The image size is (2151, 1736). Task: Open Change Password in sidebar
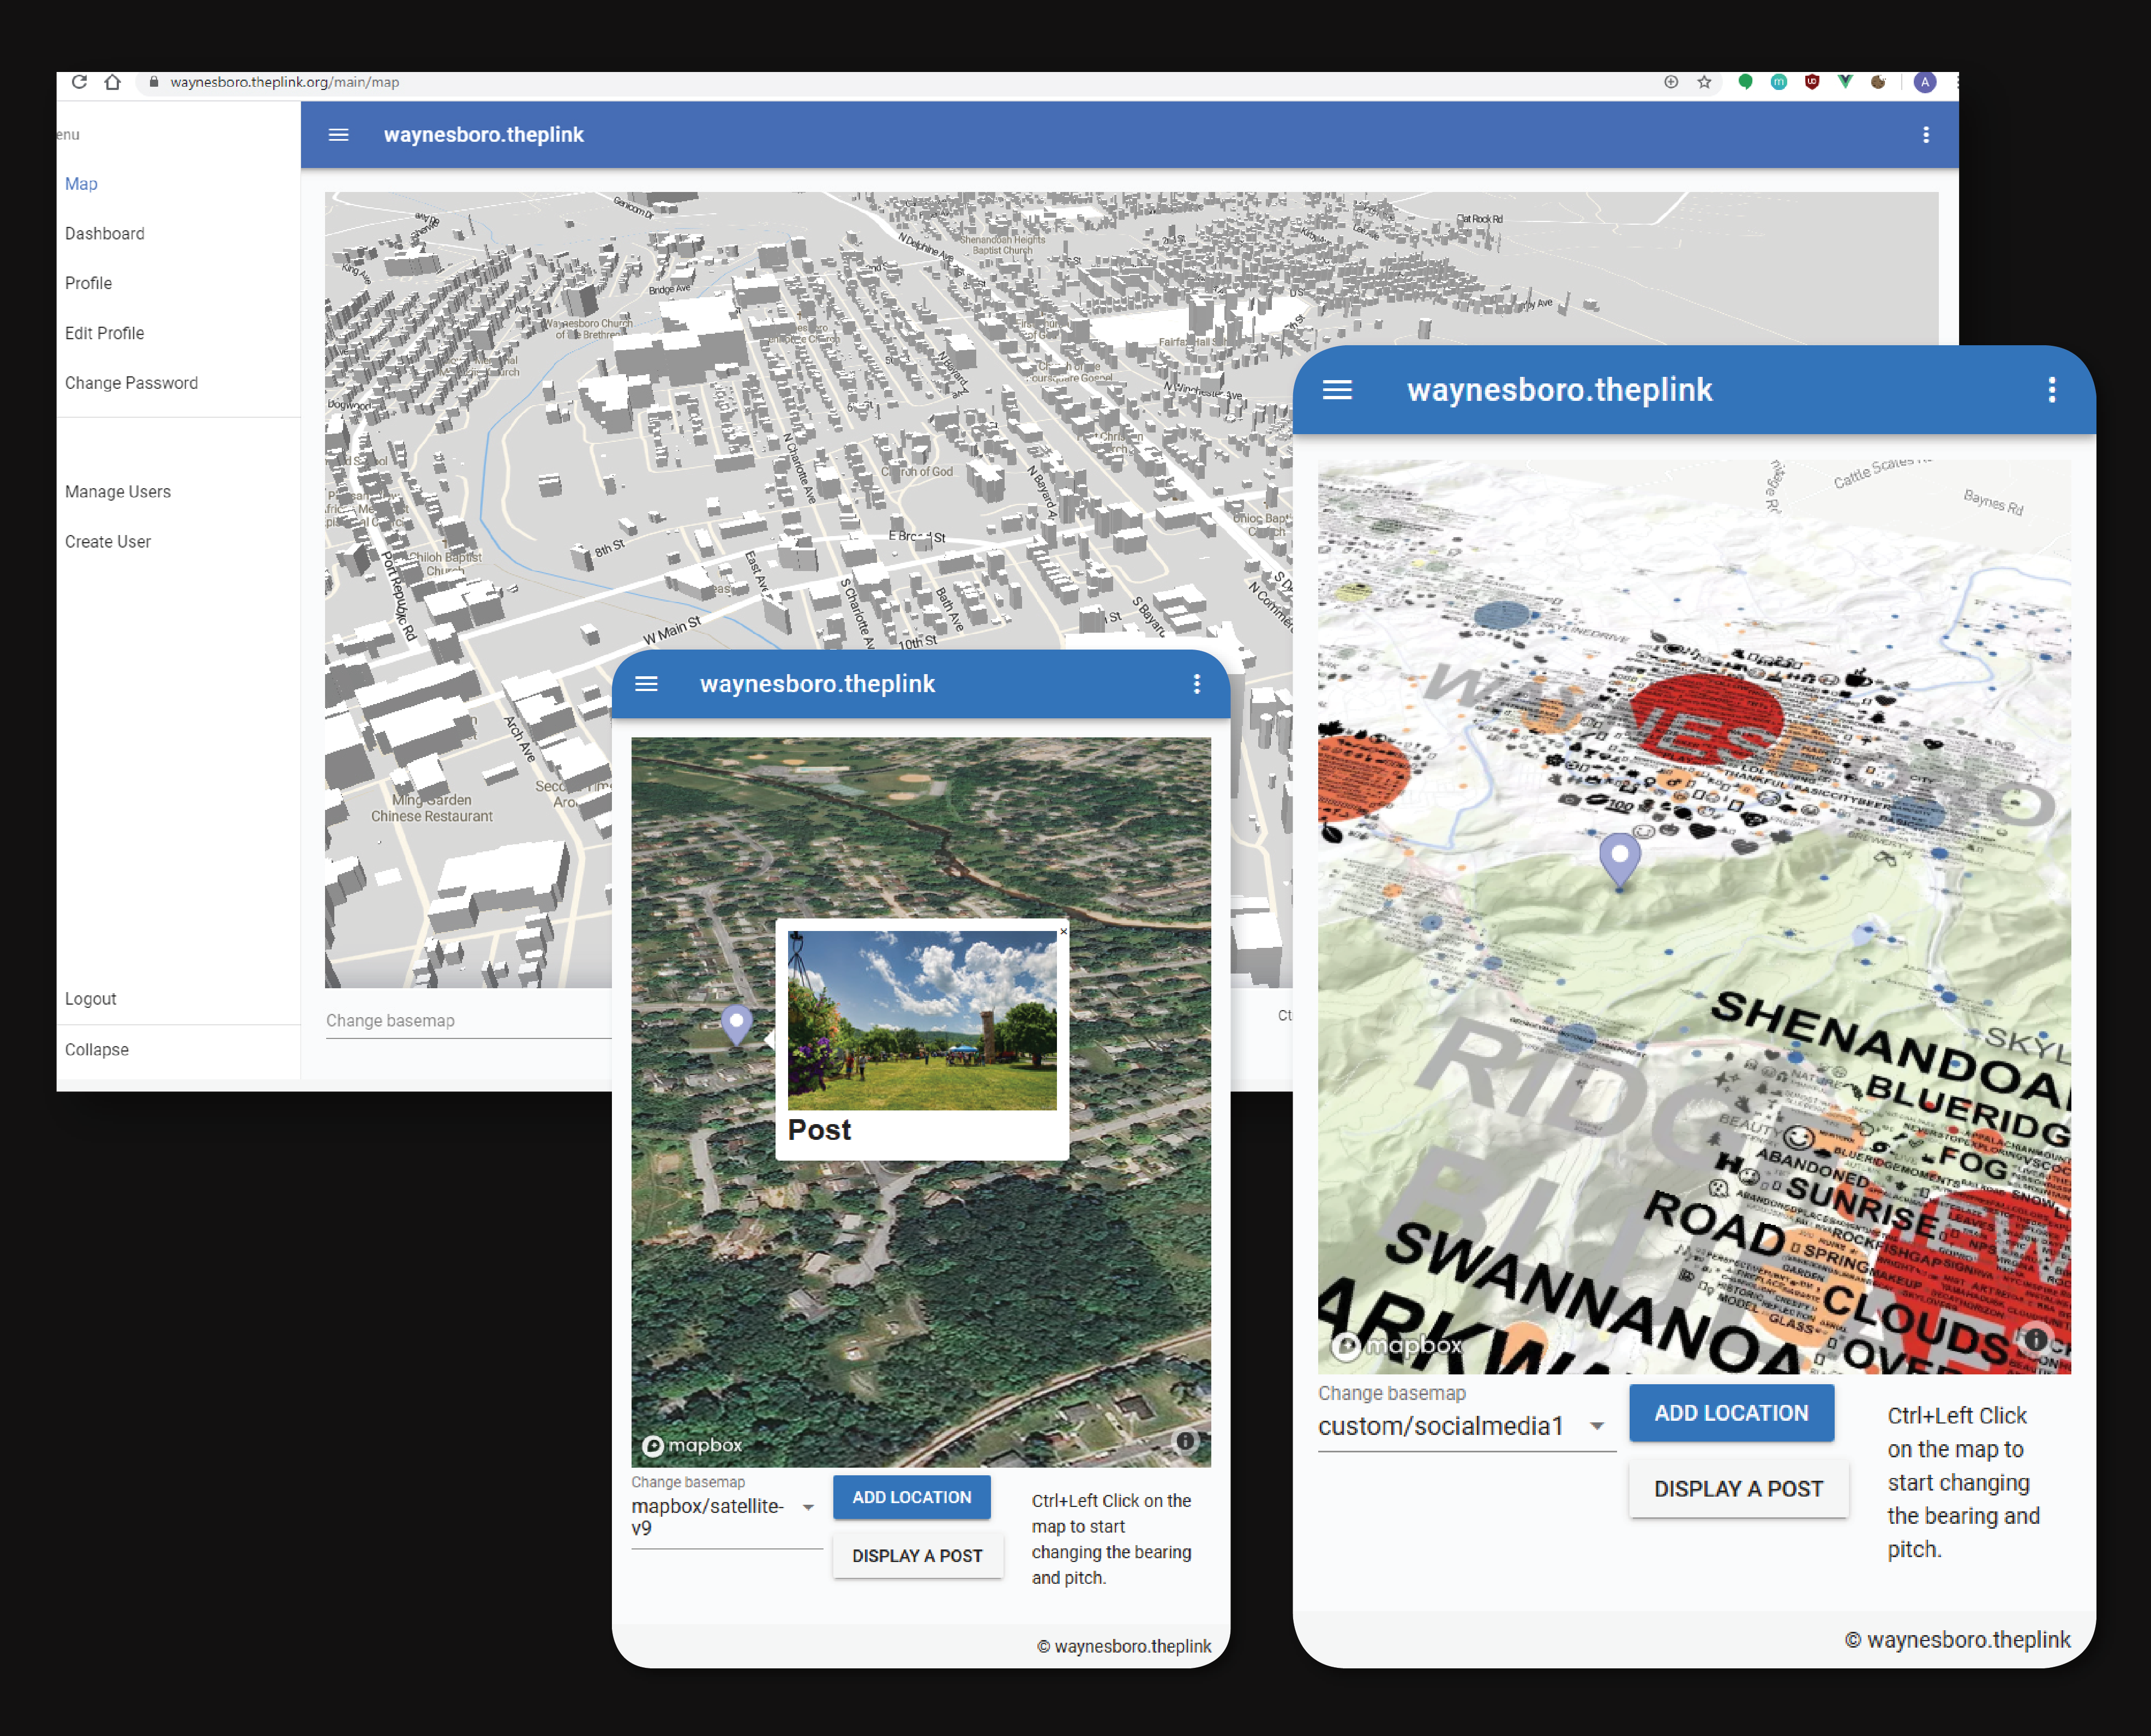(x=131, y=383)
